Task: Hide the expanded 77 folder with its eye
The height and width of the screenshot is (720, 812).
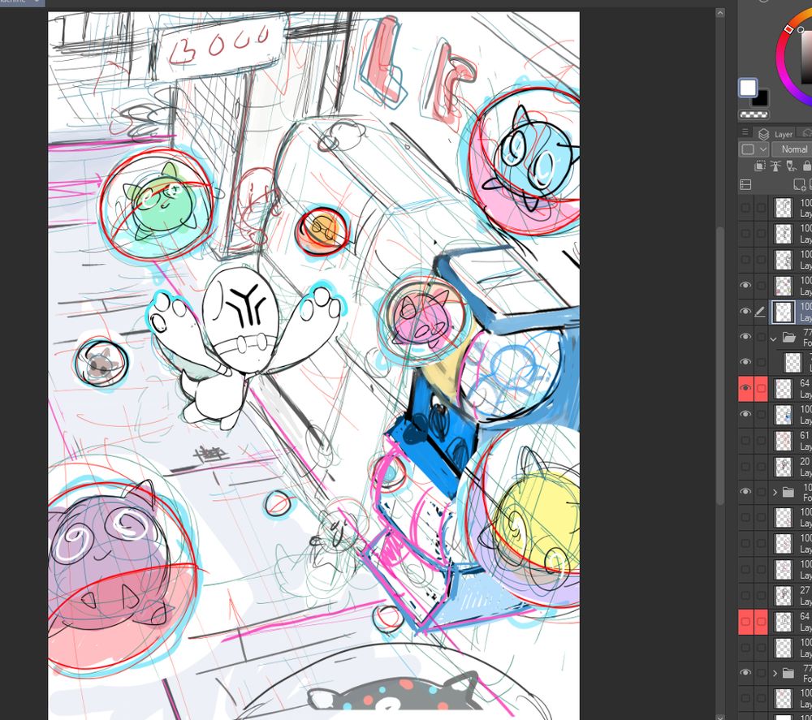Action: [745, 337]
